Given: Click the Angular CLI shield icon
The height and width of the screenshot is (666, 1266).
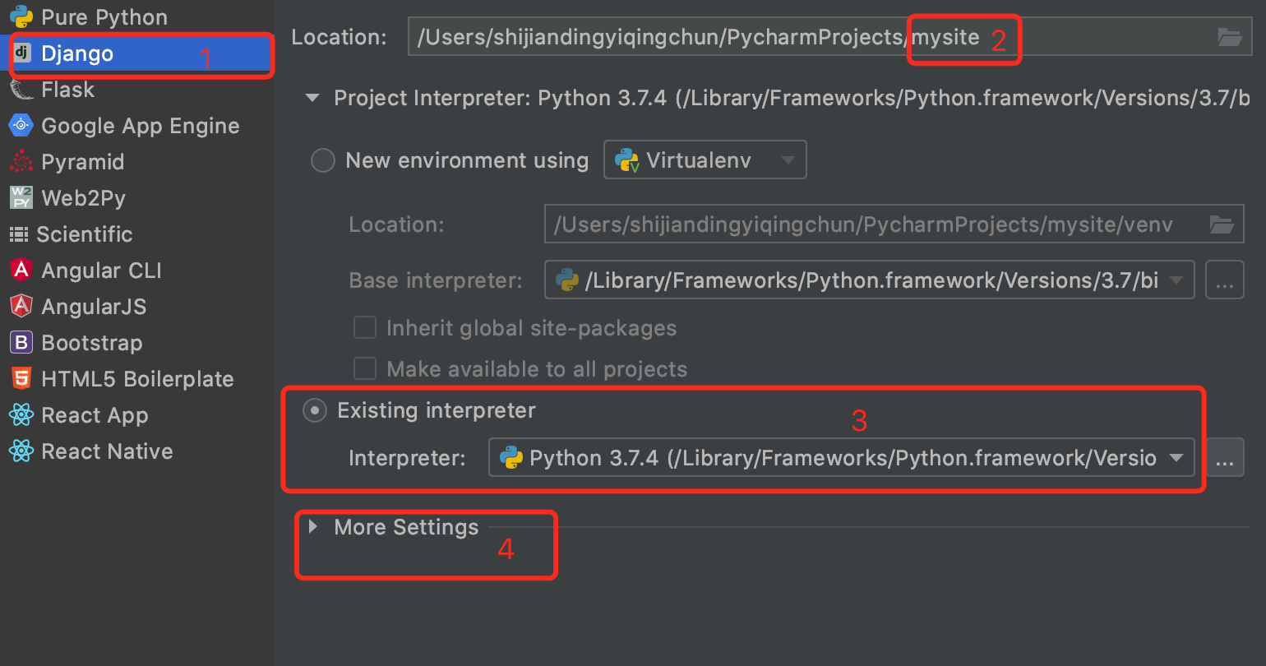Looking at the screenshot, I should (x=21, y=271).
